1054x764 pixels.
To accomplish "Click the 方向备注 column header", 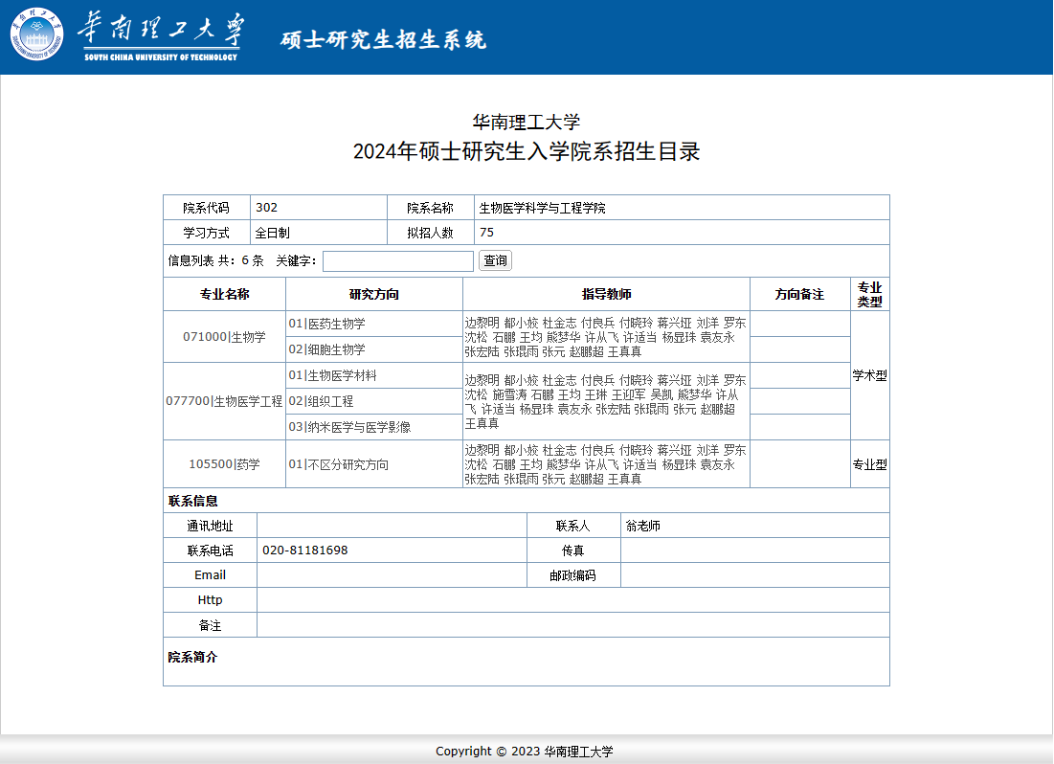I will tap(800, 294).
